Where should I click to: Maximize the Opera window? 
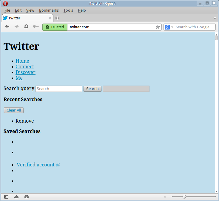point(207,3)
